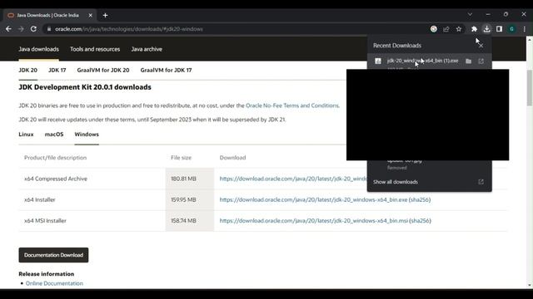533x299 pixels.
Task: Click the address bar URL field
Action: pos(235,29)
